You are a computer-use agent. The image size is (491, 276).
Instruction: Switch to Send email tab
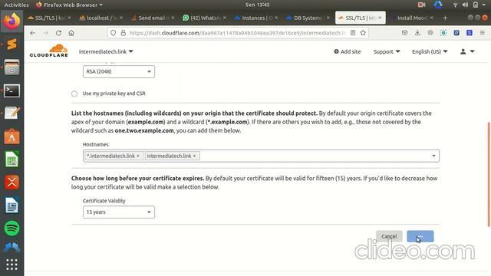coord(153,18)
